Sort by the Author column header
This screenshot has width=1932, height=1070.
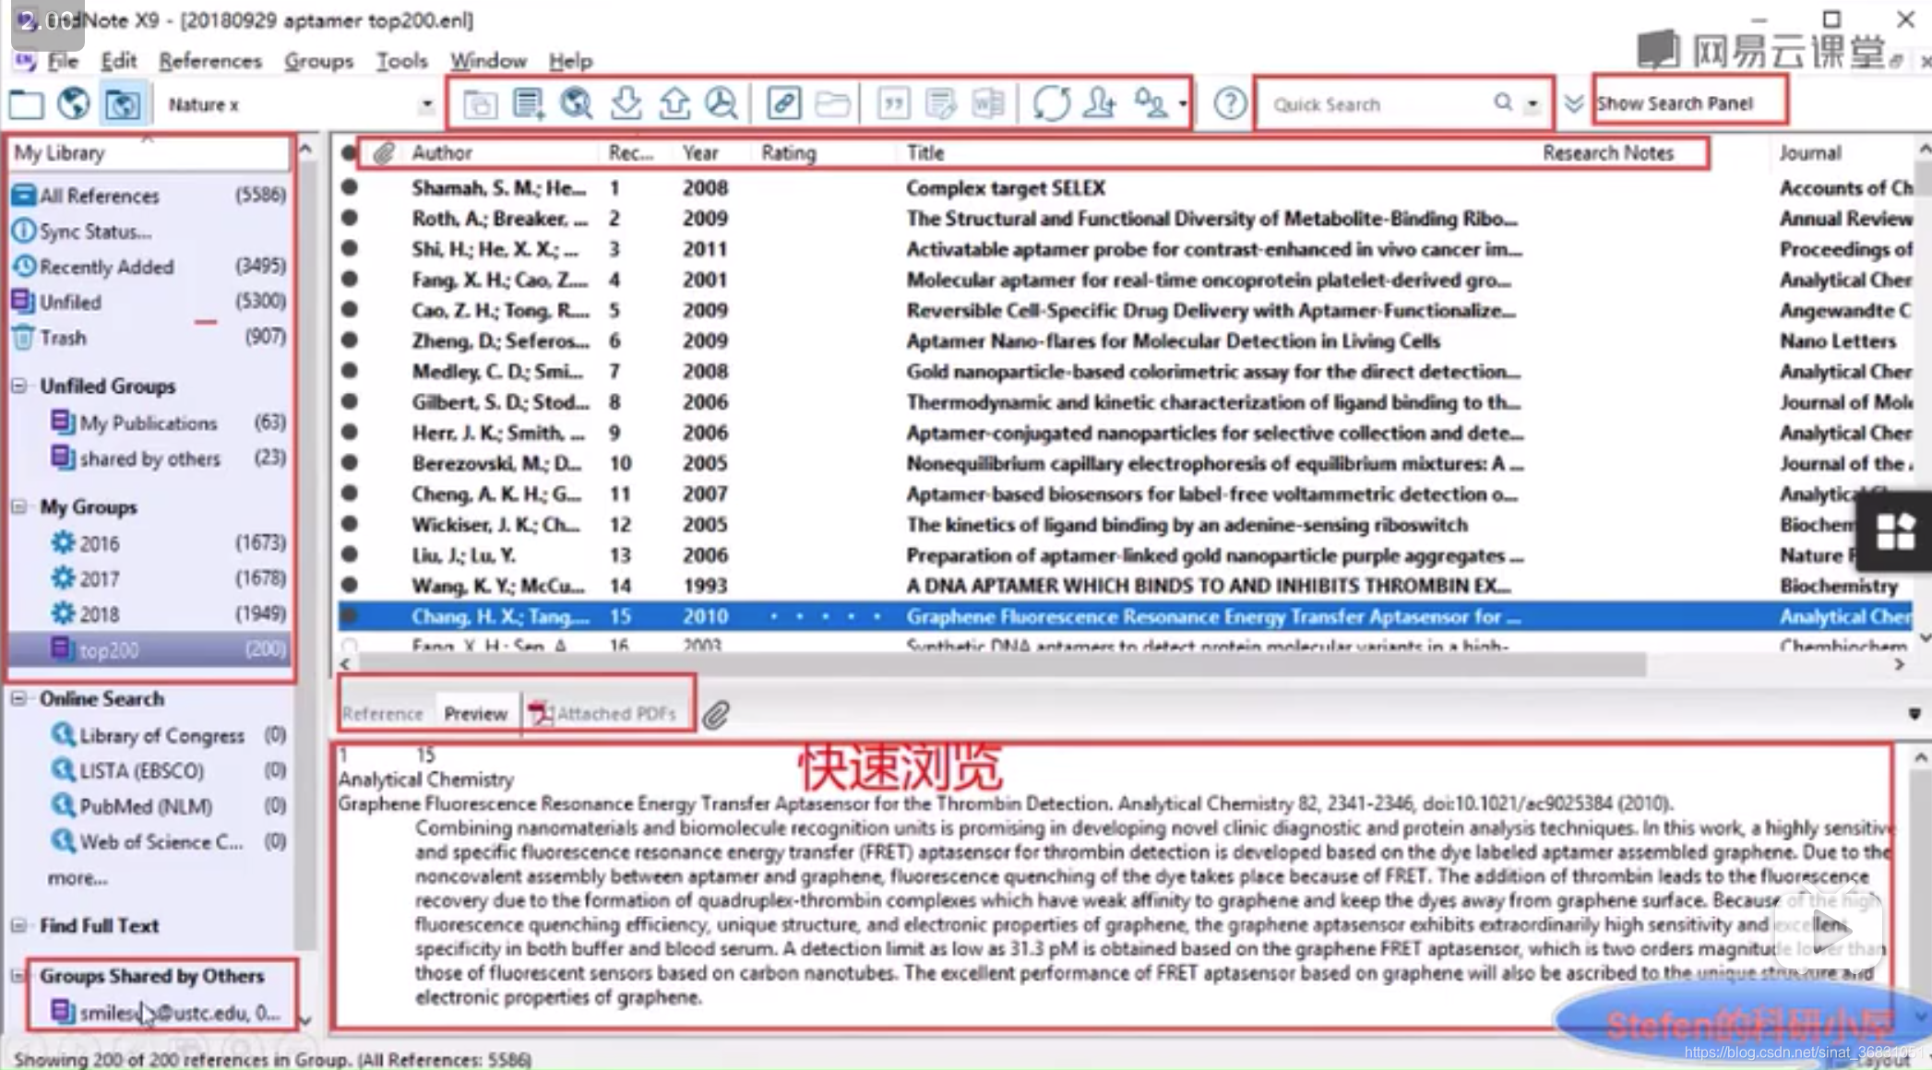442,153
